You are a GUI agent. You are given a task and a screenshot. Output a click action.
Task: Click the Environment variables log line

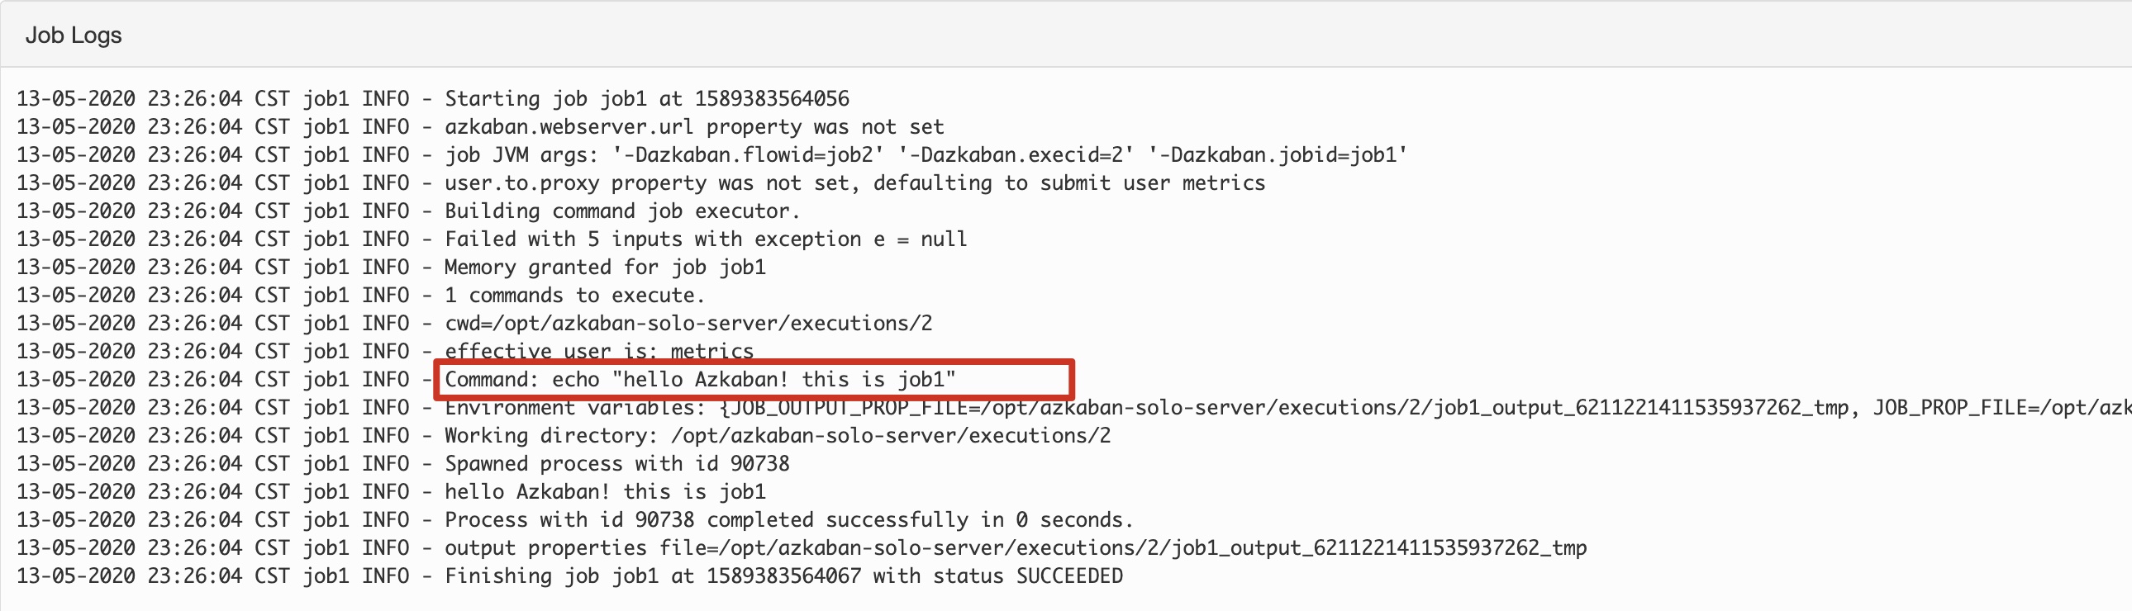point(1073,409)
